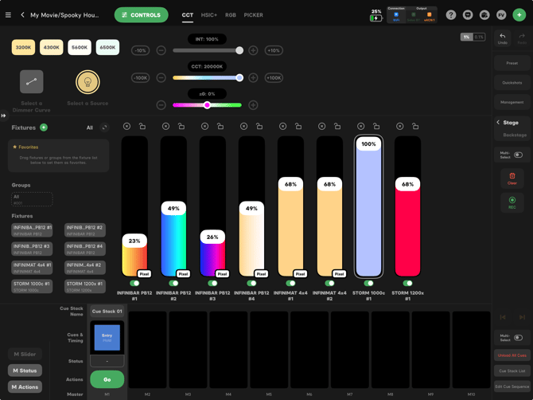Clear INFINIBAR PB12 #3 with the X icon
The width and height of the screenshot is (533, 400).
(x=204, y=127)
